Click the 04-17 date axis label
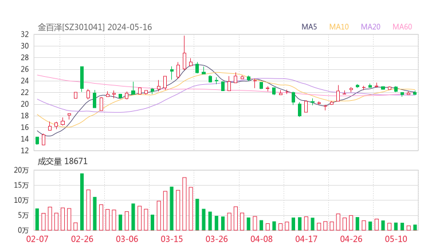This screenshot has width=424, height=252. 307,239
